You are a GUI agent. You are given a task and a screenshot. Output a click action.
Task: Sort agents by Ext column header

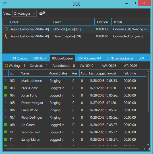coord(14,73)
